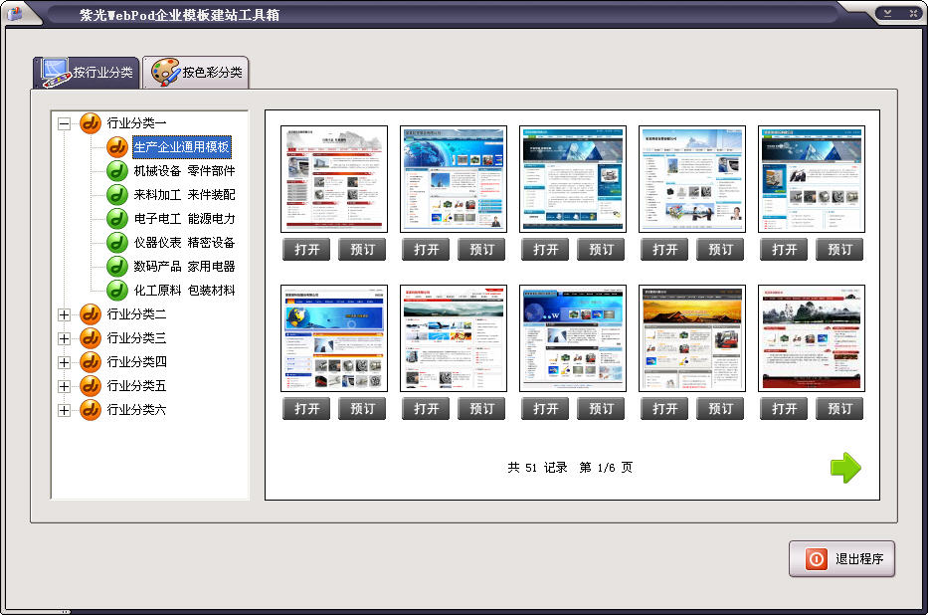Click the first template thumbnail in top row
This screenshot has width=928, height=615.
(333, 179)
